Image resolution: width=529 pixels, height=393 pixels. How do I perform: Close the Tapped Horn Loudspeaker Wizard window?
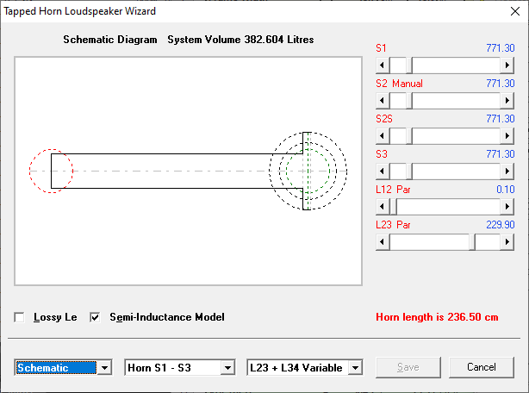pyautogui.click(x=515, y=11)
